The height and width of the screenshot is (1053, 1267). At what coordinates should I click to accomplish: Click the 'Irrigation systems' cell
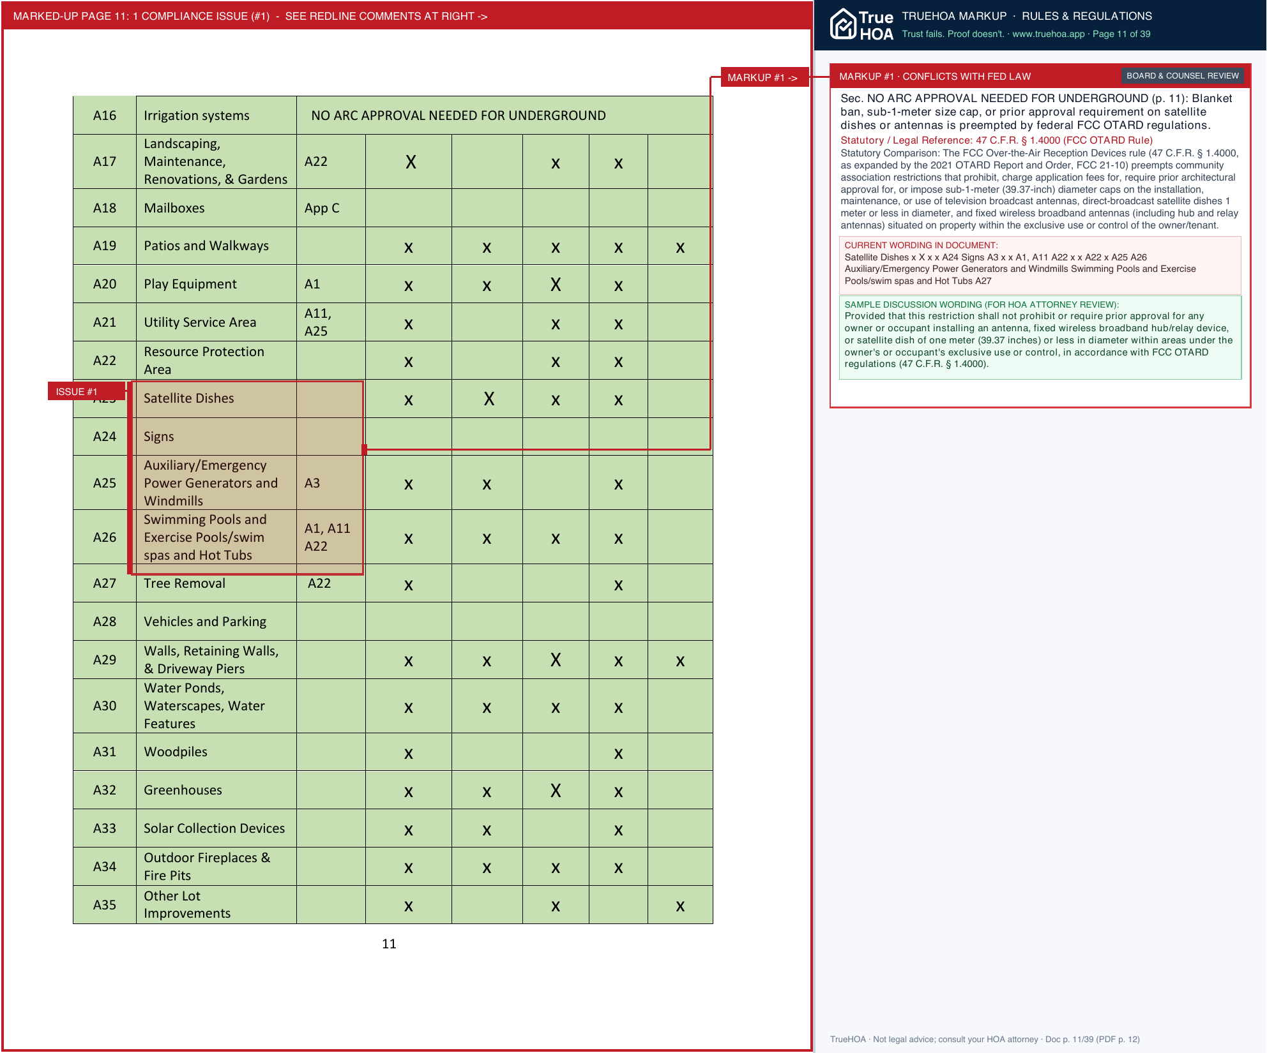click(216, 116)
